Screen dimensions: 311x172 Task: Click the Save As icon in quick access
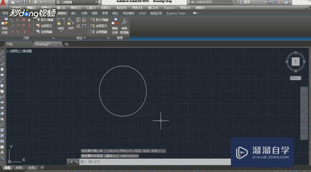point(30,2)
